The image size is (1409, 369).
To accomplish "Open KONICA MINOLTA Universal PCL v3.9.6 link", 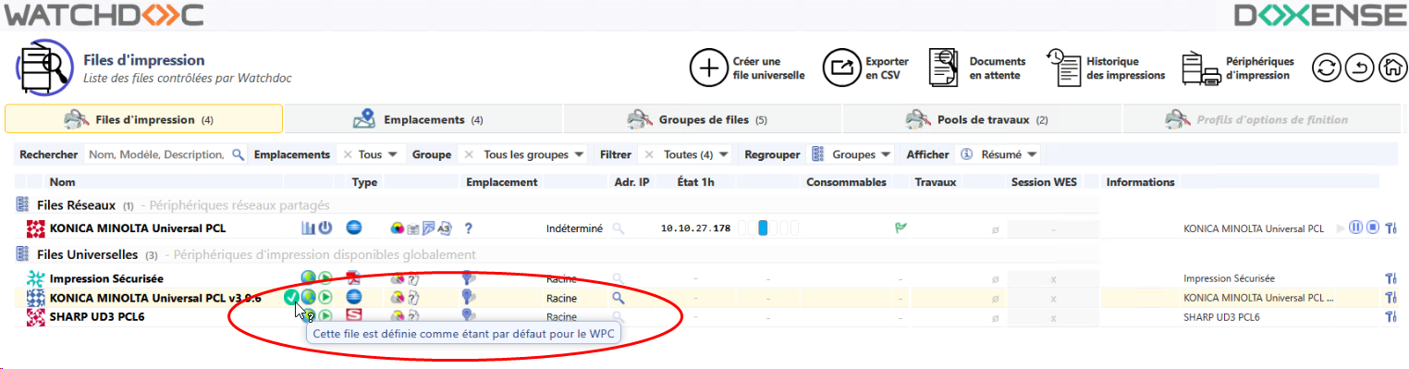I will point(155,298).
